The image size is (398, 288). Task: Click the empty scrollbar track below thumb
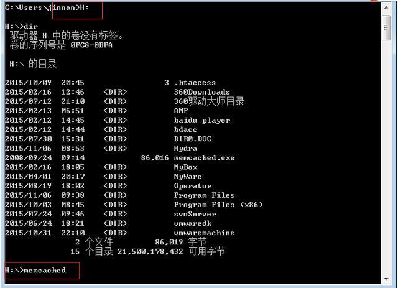coord(386,157)
